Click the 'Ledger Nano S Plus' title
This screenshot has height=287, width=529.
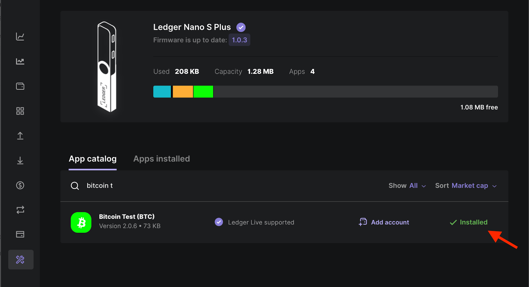click(x=192, y=27)
